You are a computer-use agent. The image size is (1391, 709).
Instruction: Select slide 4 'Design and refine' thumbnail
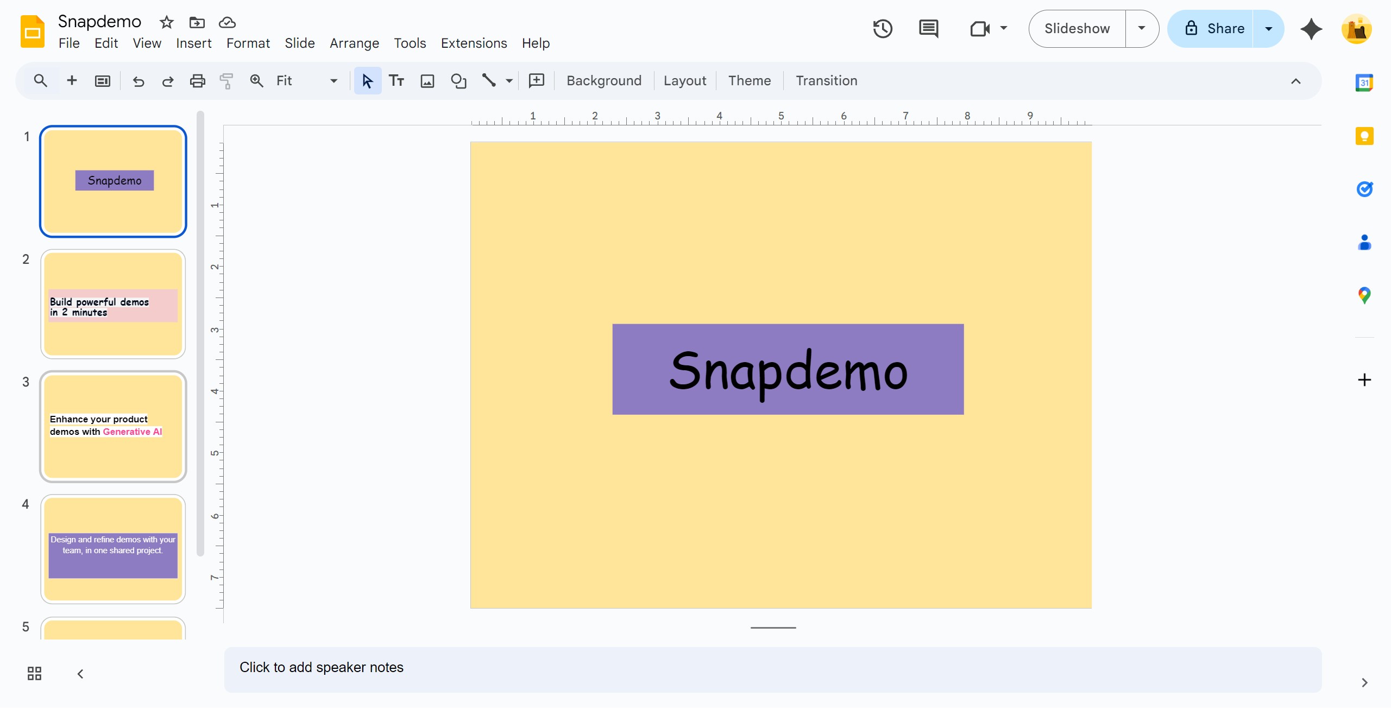pos(113,549)
